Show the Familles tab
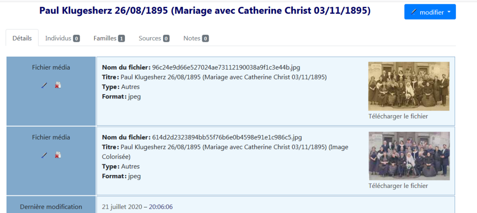Viewport: 477px width, 213px height. click(x=109, y=38)
